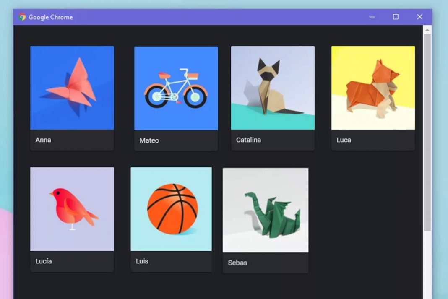Click the Chrome logo in the title bar
Image resolution: width=448 pixels, height=299 pixels.
21,17
